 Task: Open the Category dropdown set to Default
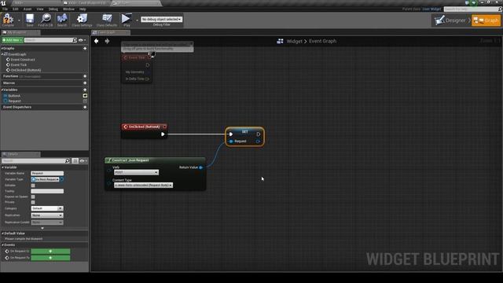47,208
